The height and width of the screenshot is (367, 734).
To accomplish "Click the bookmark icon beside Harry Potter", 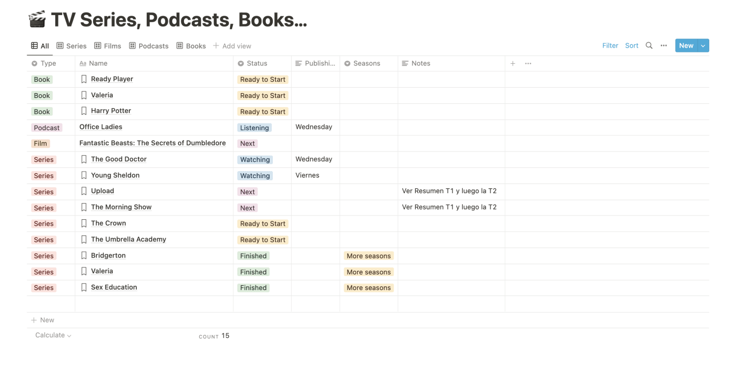I will [84, 111].
